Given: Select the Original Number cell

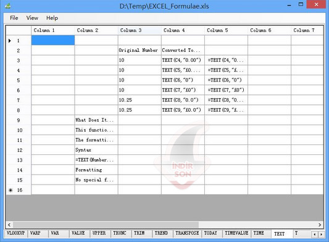Looking at the screenshot, I should [x=140, y=51].
